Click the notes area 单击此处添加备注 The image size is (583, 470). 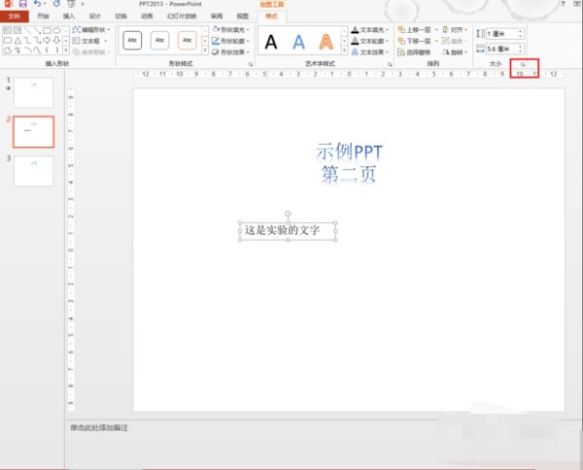coord(99,427)
